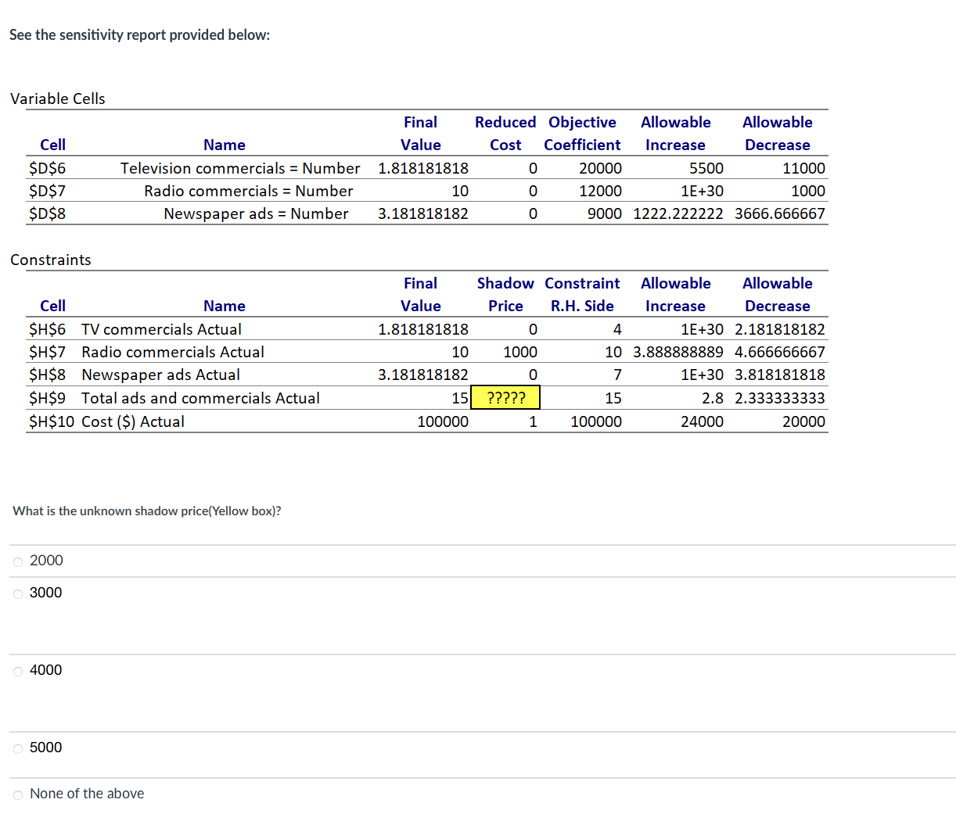Select the 4000 answer option
Image resolution: width=956 pixels, height=821 pixels.
point(17,670)
